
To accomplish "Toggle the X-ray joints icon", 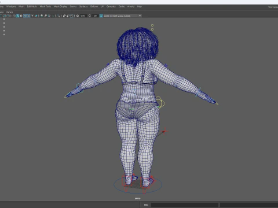I will pyautogui.click(x=72, y=16).
